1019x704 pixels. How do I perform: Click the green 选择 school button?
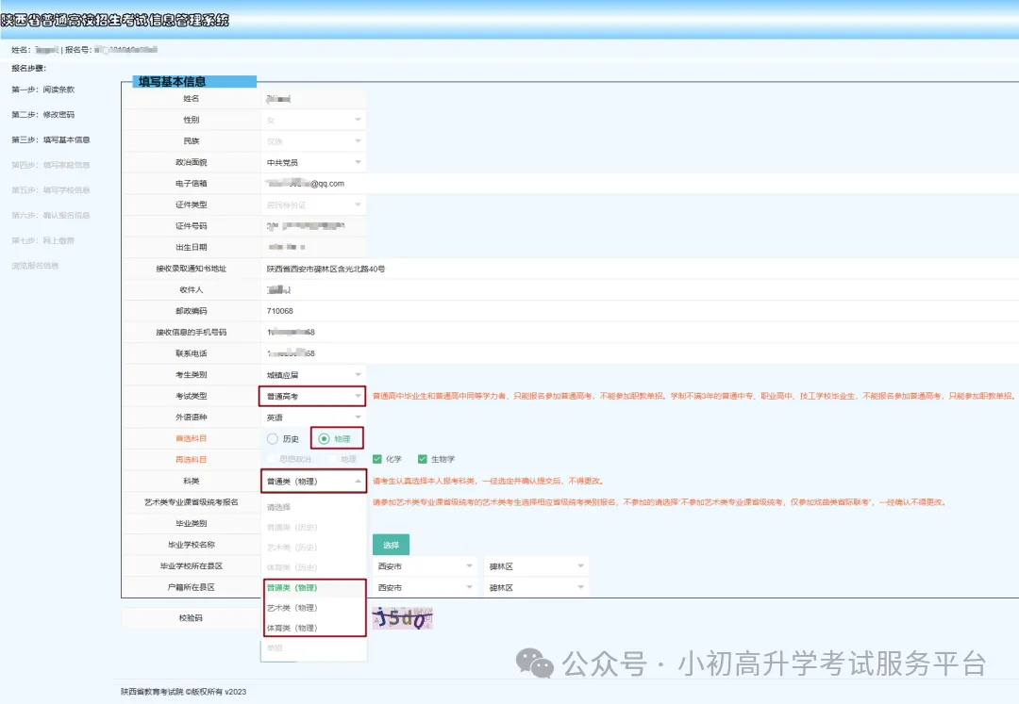[x=392, y=545]
